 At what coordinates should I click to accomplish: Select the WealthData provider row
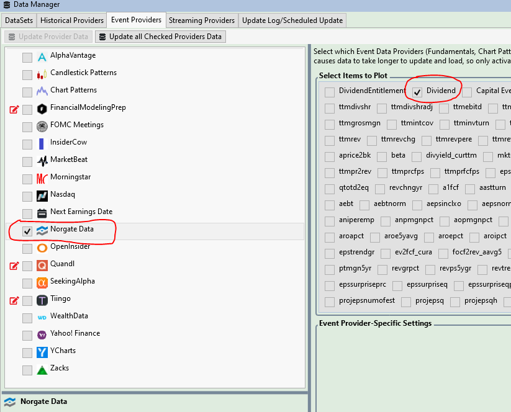(x=71, y=316)
